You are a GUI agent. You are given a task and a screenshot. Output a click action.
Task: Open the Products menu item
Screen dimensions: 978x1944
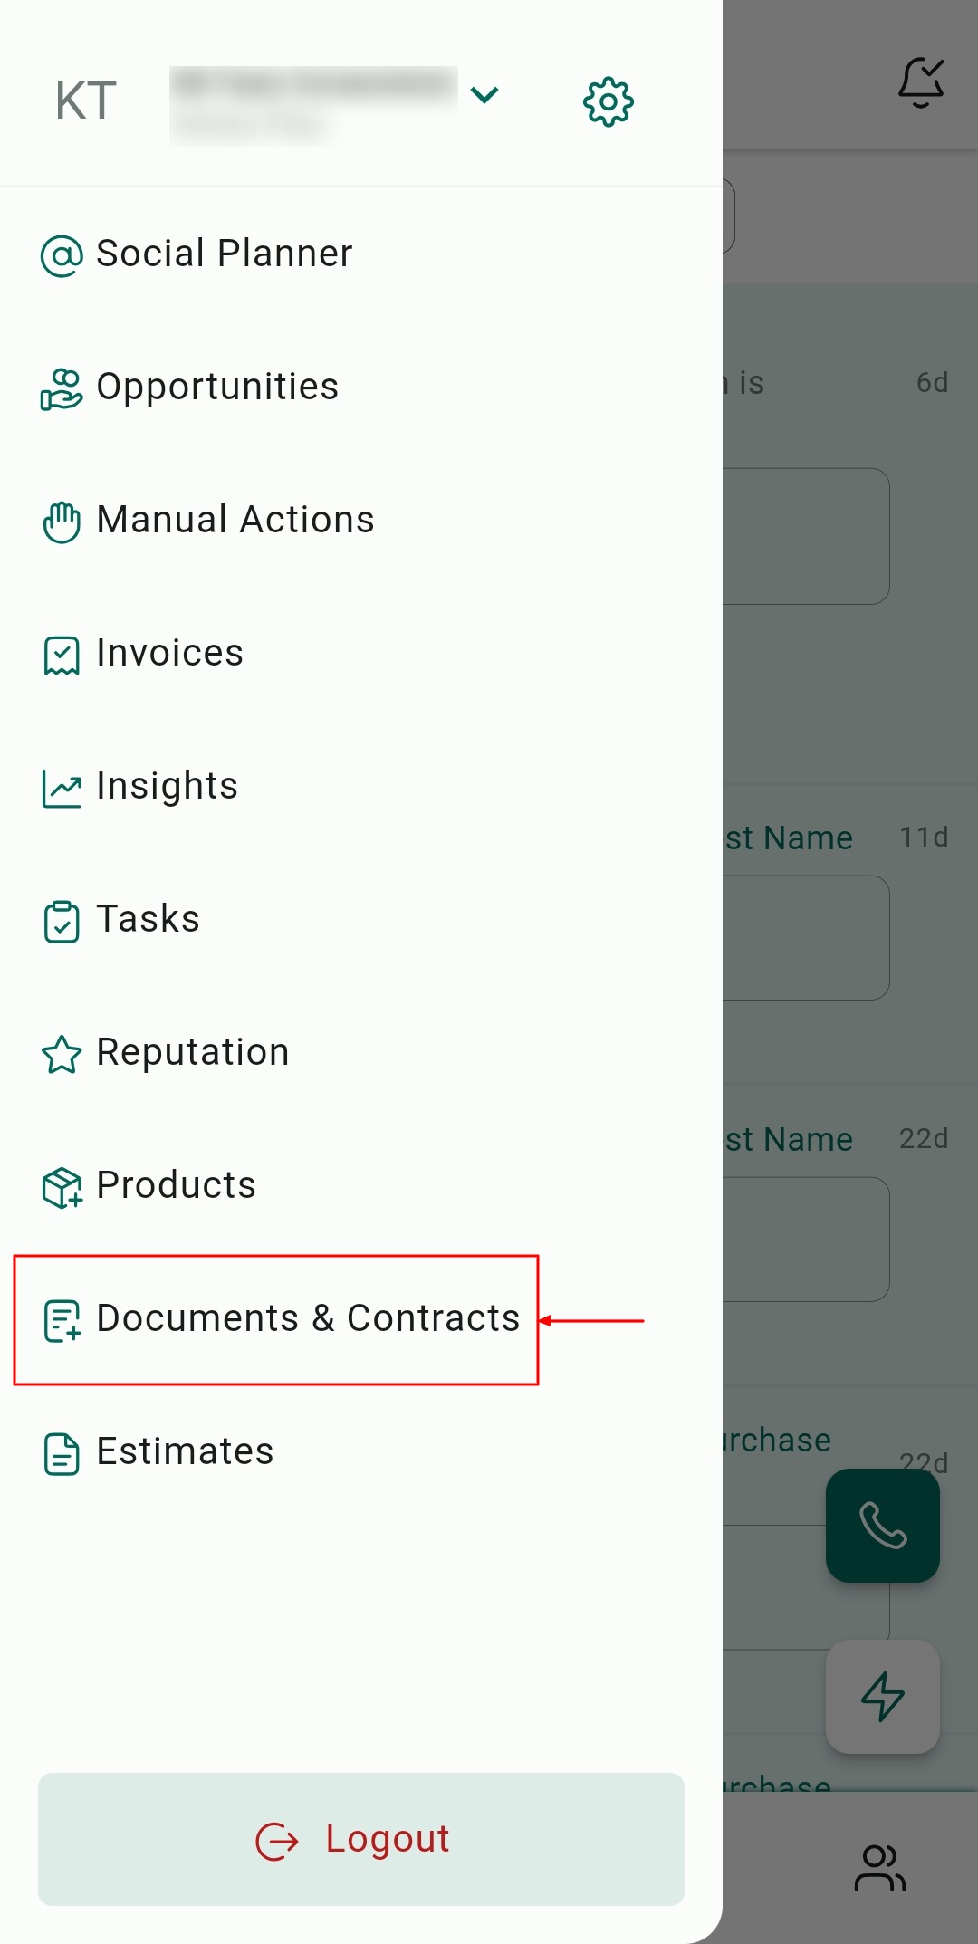pyautogui.click(x=176, y=1185)
